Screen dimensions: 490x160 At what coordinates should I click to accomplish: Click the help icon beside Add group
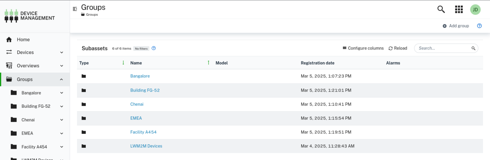[479, 26]
